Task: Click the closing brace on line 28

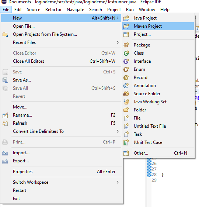Action: tap(163, 175)
